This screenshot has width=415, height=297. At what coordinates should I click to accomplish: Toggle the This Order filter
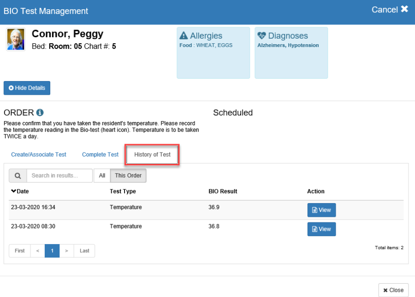tap(128, 175)
